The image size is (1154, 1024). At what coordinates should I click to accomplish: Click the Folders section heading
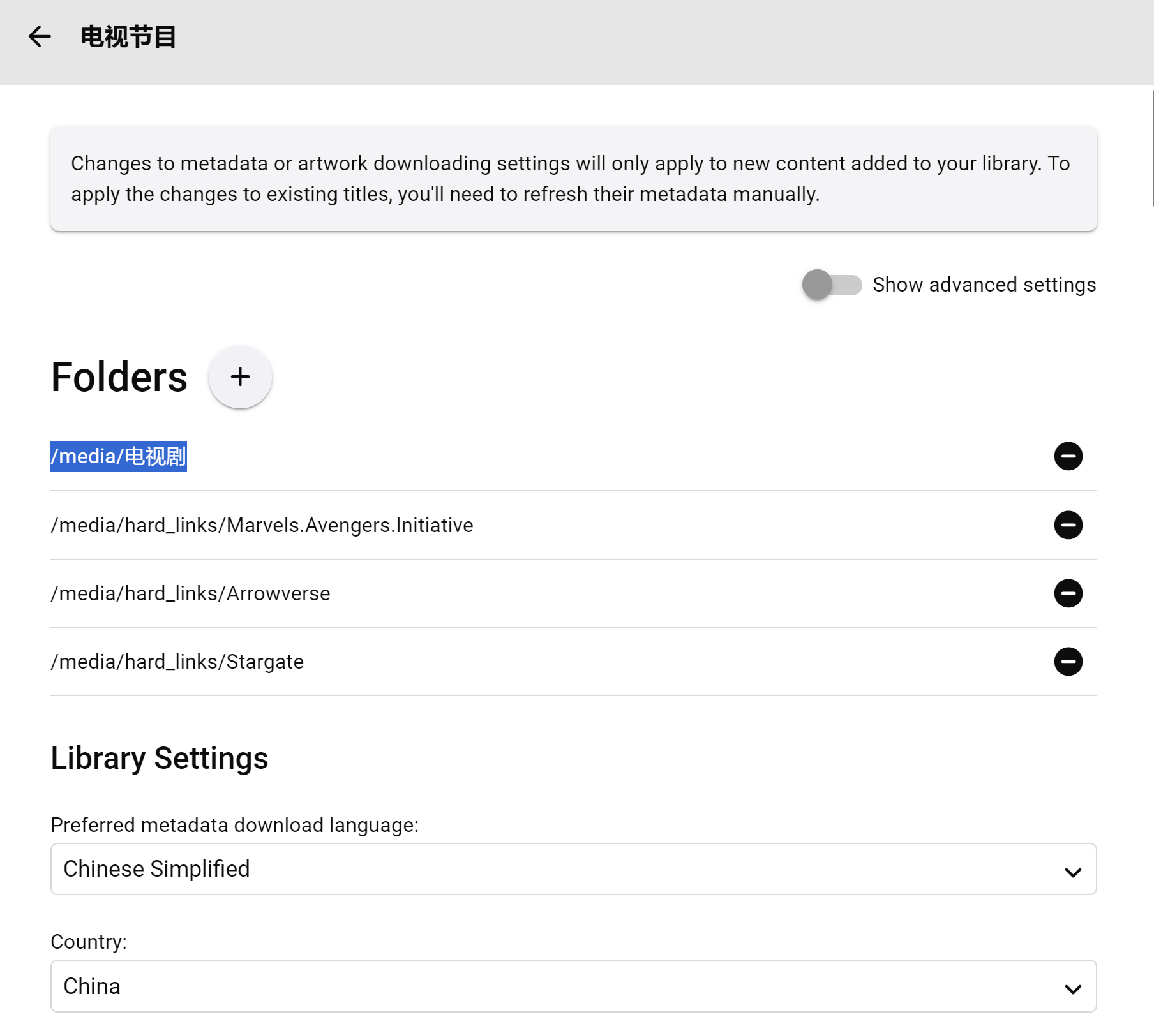click(119, 377)
